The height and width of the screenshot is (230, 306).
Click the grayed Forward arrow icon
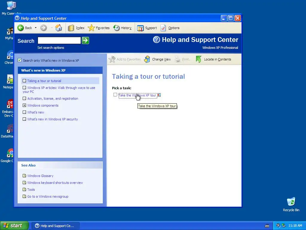[44, 28]
